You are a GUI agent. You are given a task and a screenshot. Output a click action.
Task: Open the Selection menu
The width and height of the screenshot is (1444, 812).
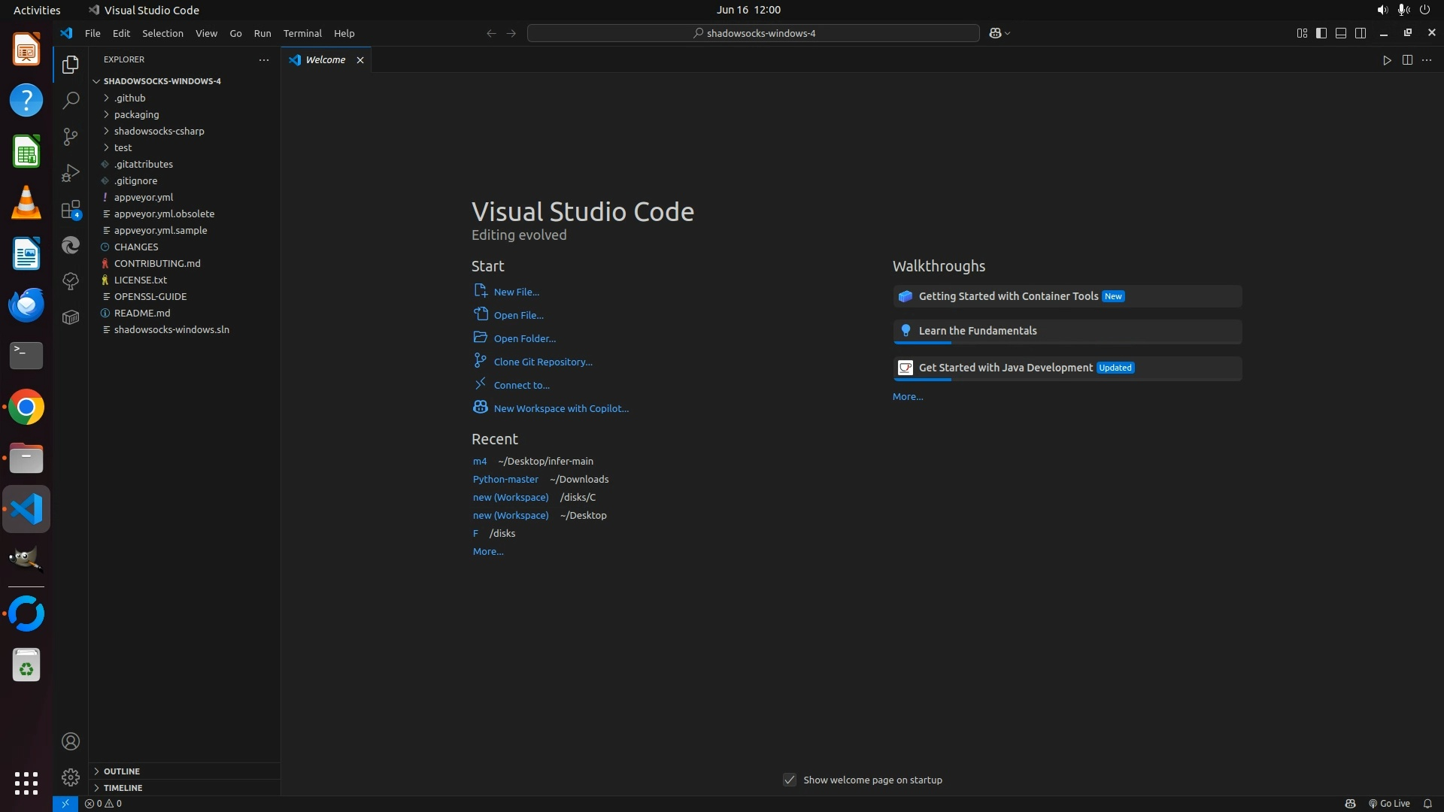162,33
